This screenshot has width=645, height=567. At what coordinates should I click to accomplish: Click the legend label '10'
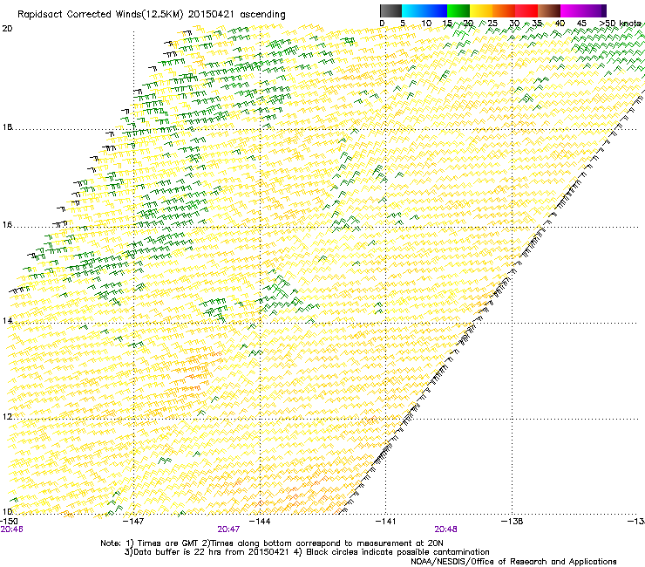click(426, 24)
